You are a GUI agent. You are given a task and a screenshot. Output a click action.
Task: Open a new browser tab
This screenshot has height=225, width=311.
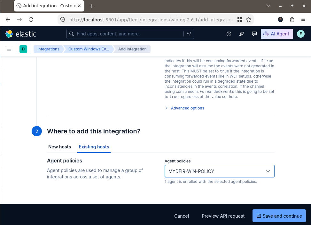click(91, 6)
